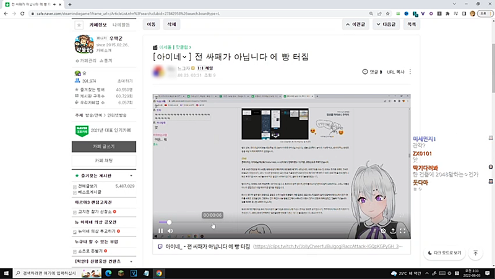Pause the video with the pause icon
The image size is (495, 279).
161,231
